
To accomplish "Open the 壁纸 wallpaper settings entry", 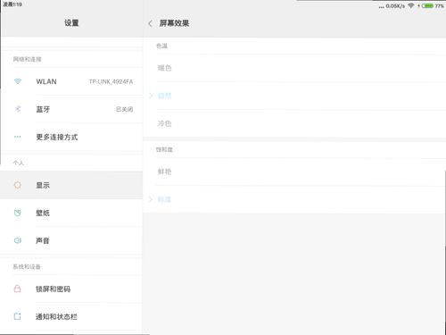I will [71, 213].
